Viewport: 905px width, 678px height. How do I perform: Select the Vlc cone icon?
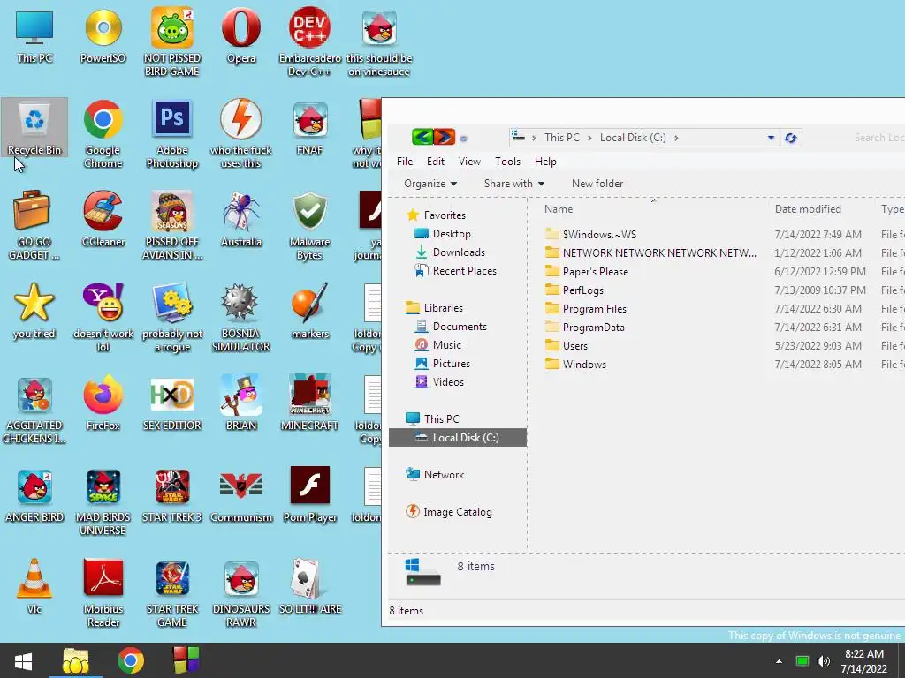[34, 586]
